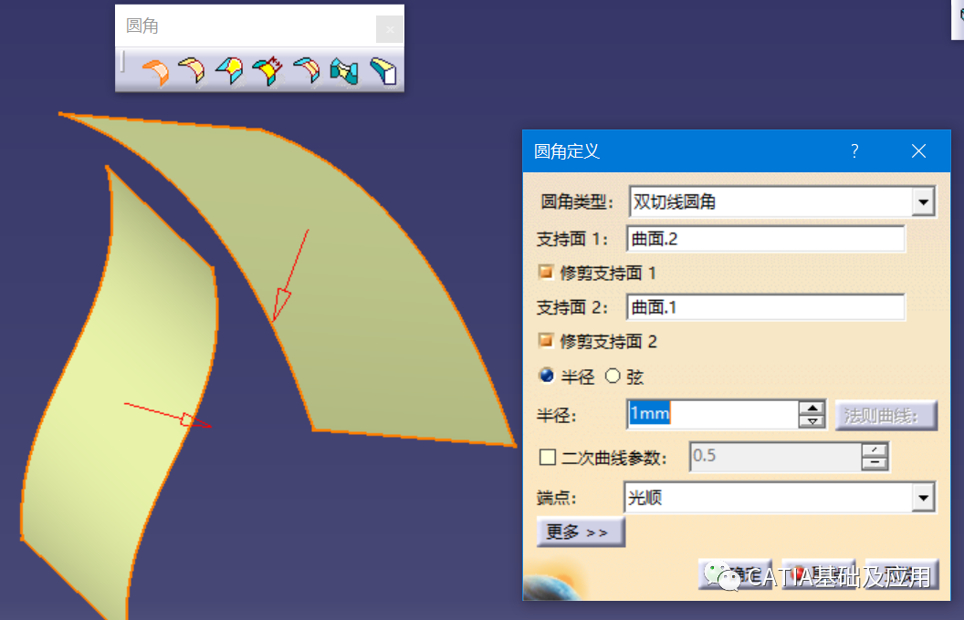
Task: Select the Face-Face Fillet tool icon
Action: pos(344,71)
